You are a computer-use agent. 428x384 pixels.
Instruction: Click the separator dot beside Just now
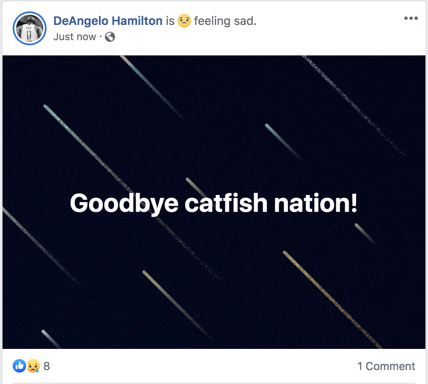coord(100,37)
